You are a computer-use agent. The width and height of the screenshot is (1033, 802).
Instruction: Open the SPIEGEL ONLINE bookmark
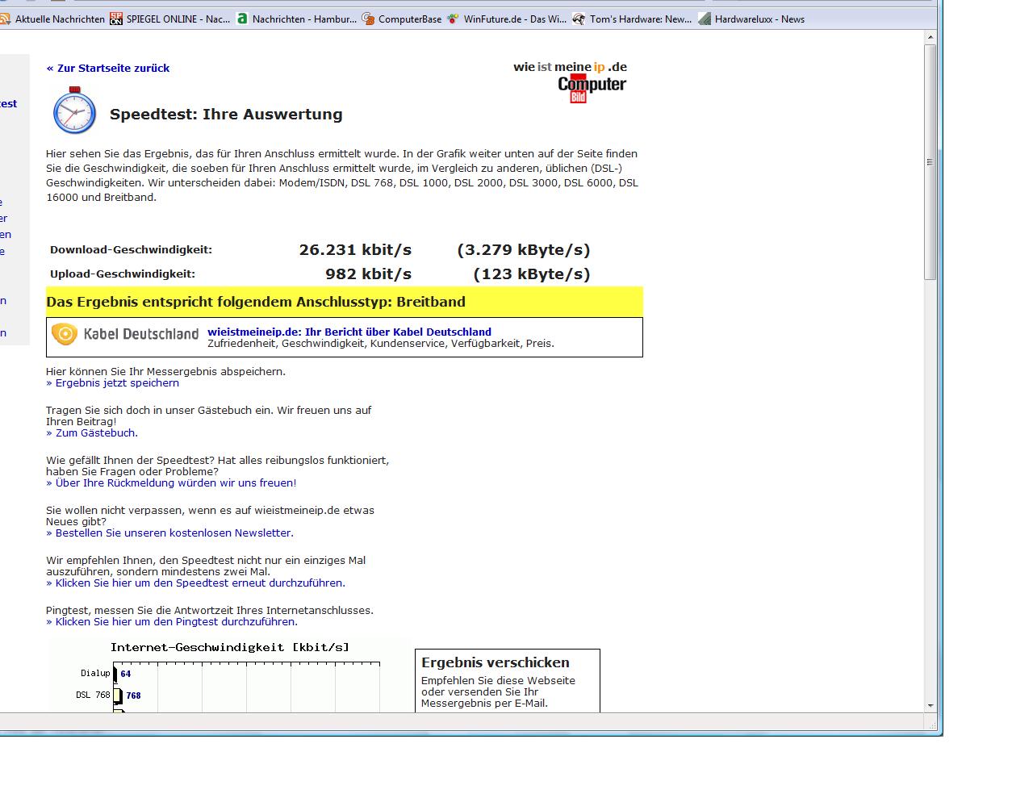[x=170, y=19]
